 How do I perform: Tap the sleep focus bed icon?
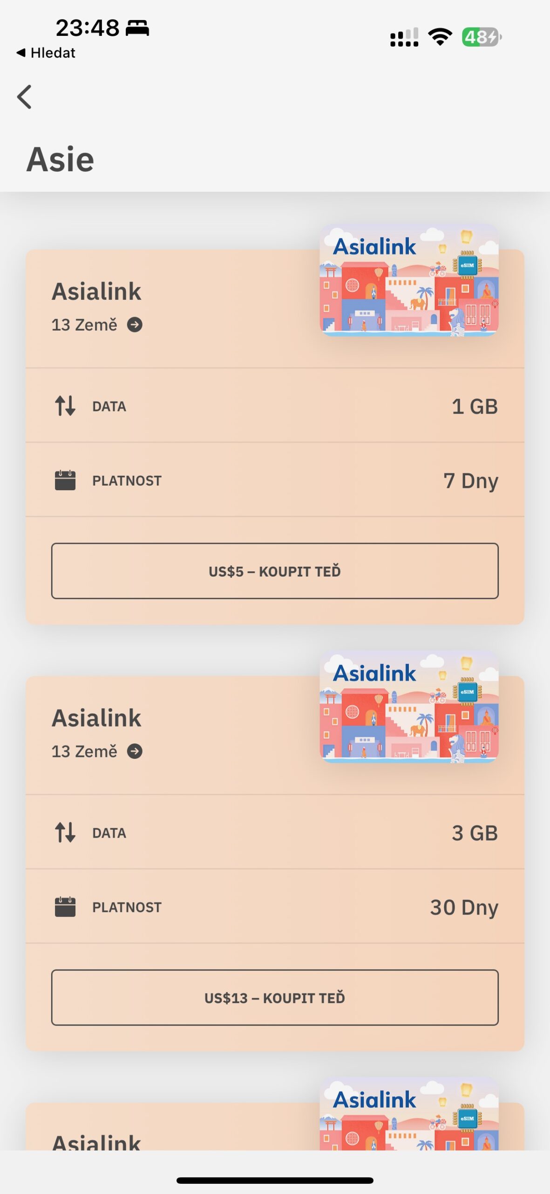[x=137, y=28]
